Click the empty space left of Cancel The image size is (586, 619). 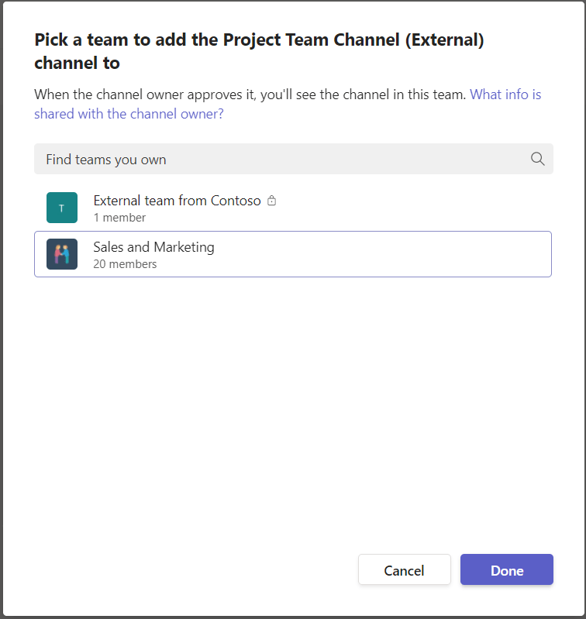coord(194,569)
